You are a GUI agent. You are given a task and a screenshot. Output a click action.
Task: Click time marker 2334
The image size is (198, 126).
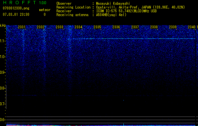click(x=78, y=27)
